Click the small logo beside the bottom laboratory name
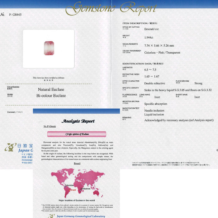This screenshot has height=218, width=218. pos(51,216)
